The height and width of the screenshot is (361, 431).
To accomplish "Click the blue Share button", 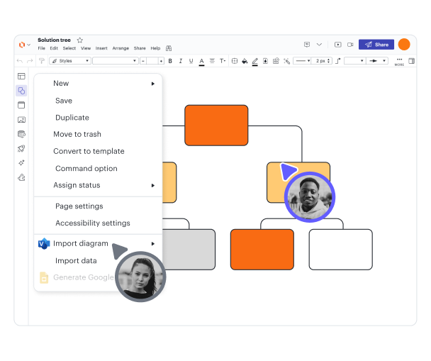I will point(376,44).
